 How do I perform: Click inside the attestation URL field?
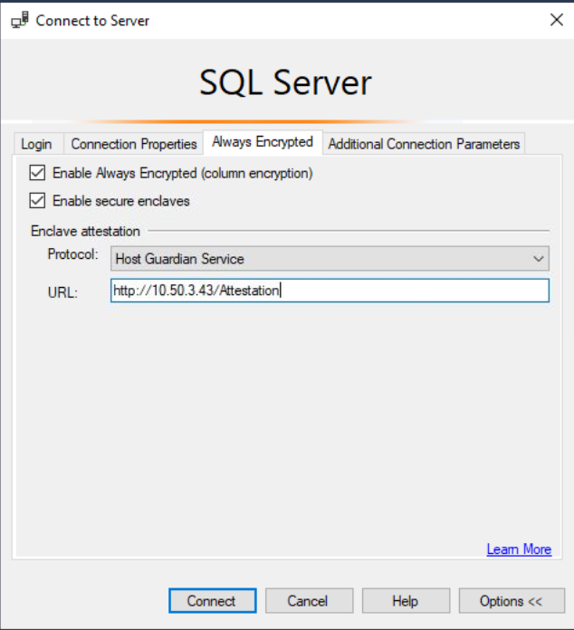(330, 291)
